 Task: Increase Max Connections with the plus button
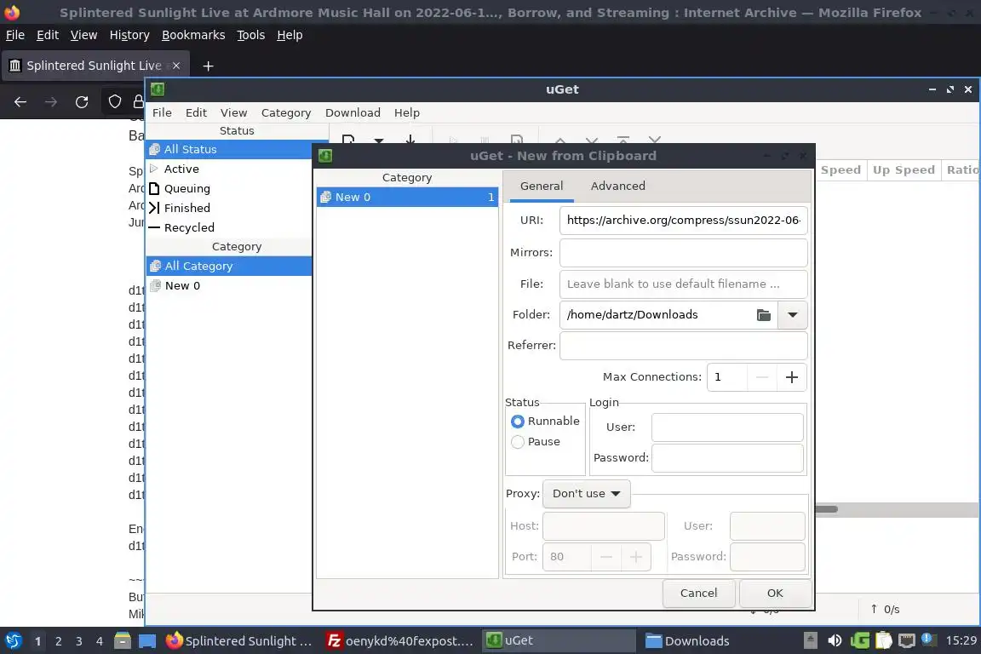pyautogui.click(x=791, y=377)
